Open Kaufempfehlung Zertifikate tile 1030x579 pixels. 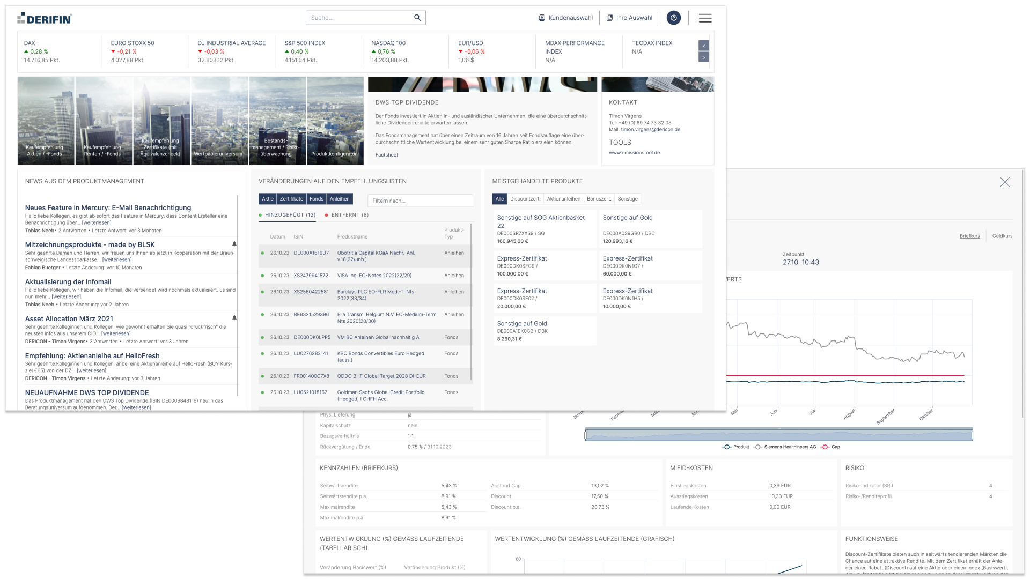pyautogui.click(x=161, y=121)
